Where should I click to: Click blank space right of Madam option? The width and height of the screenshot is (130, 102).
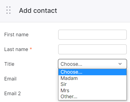[x=102, y=78]
